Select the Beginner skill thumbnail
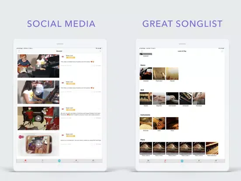 [x=159, y=98]
